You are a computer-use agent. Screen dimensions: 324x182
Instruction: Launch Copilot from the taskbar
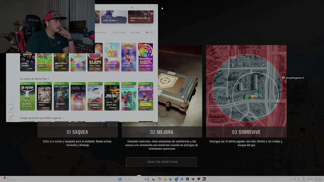[159, 179]
